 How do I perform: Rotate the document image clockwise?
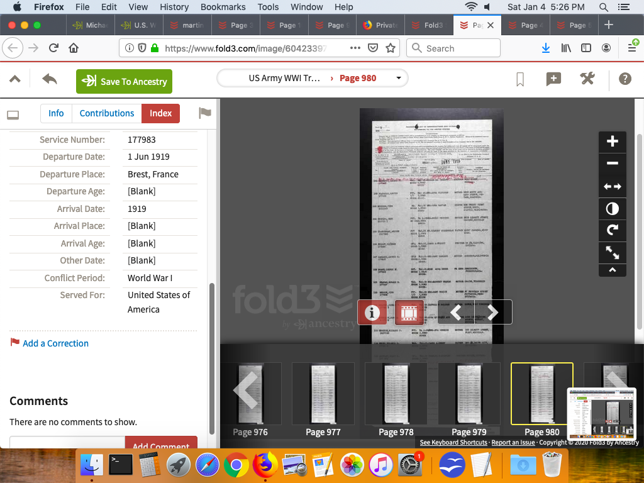click(x=612, y=230)
